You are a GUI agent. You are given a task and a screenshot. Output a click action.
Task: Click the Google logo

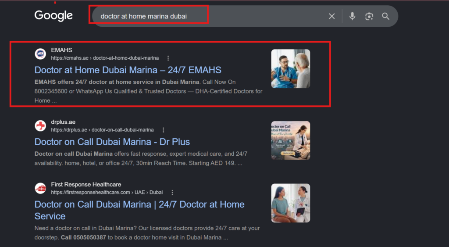[x=53, y=16]
